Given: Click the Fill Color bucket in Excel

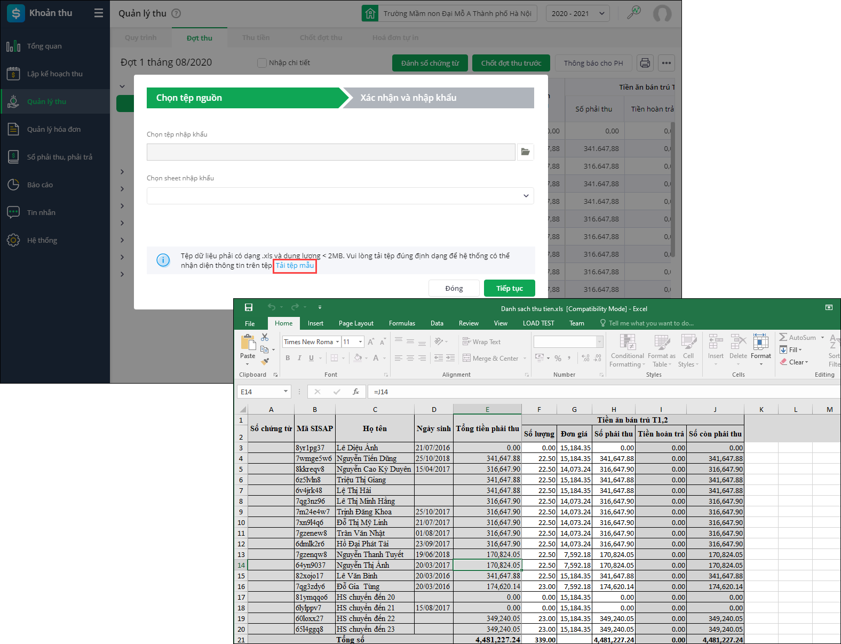Looking at the screenshot, I should pos(358,358).
